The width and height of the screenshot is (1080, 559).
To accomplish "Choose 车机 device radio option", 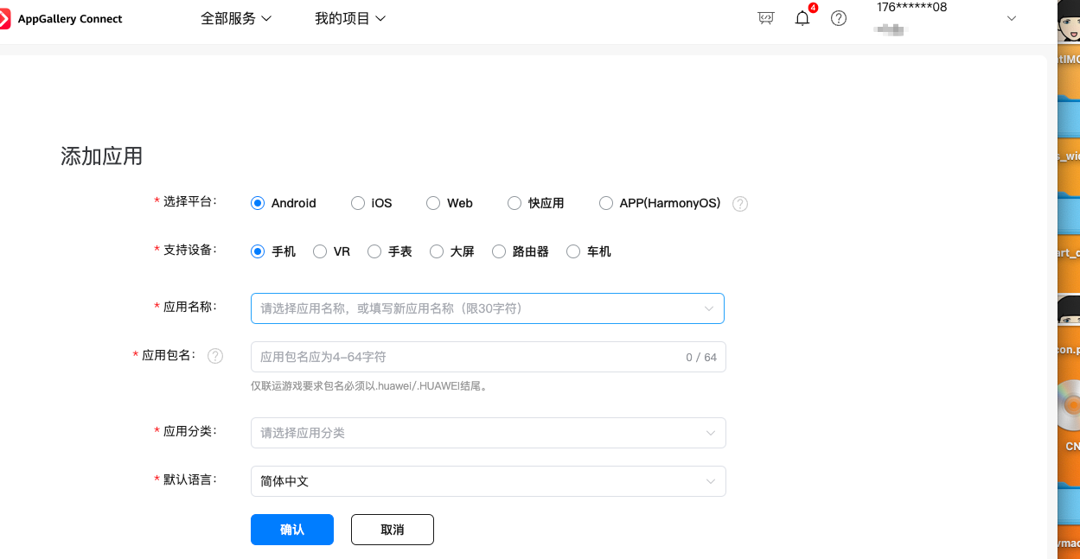I will 573,252.
